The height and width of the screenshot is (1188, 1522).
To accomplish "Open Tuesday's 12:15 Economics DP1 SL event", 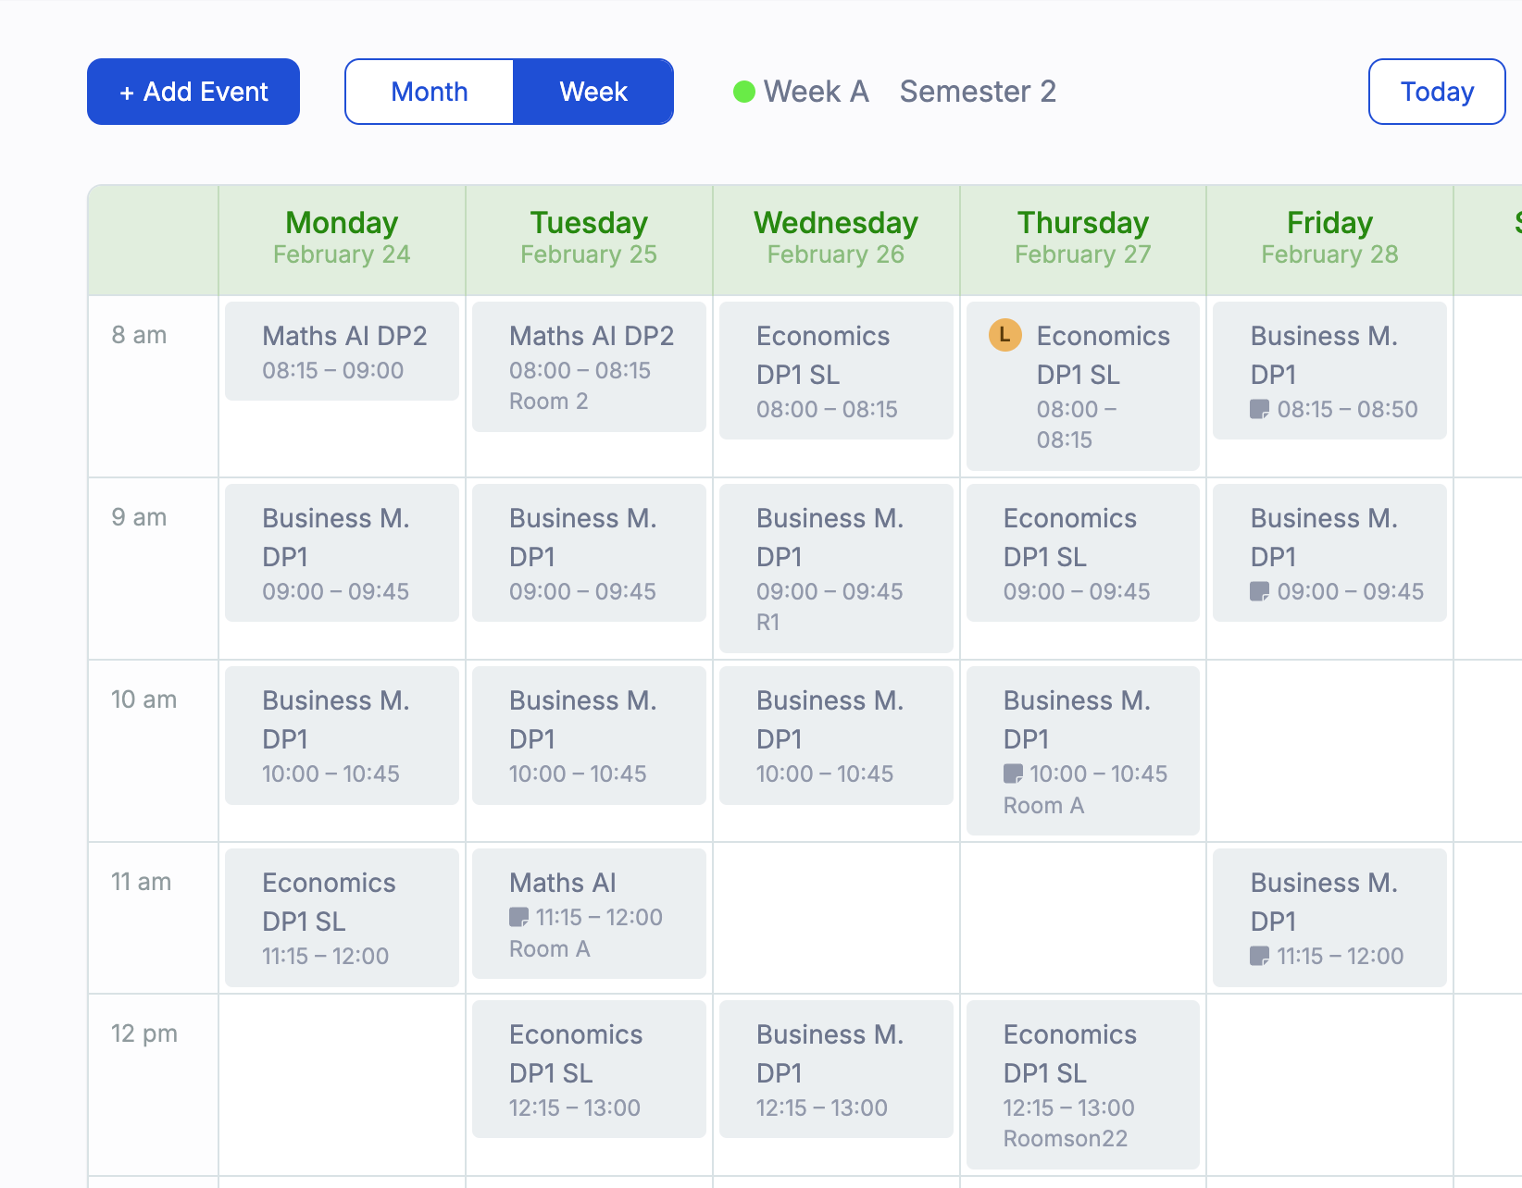I will click(588, 1069).
